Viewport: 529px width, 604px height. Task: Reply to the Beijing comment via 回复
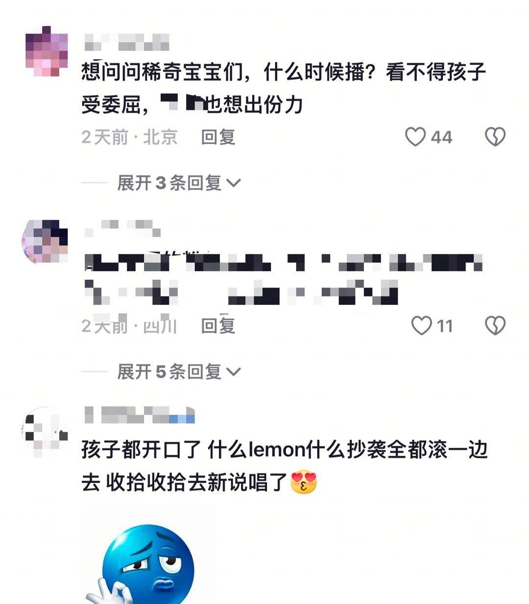tap(218, 137)
